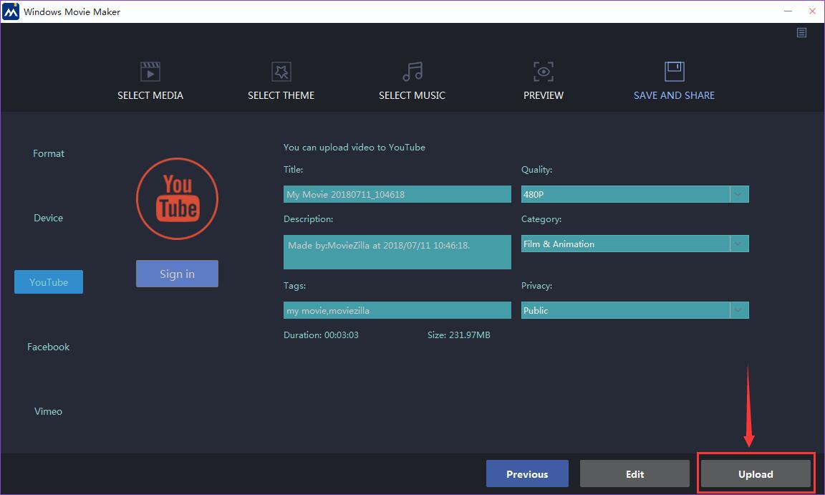Click the 'Windows Movie Maker' title text

[72, 11]
